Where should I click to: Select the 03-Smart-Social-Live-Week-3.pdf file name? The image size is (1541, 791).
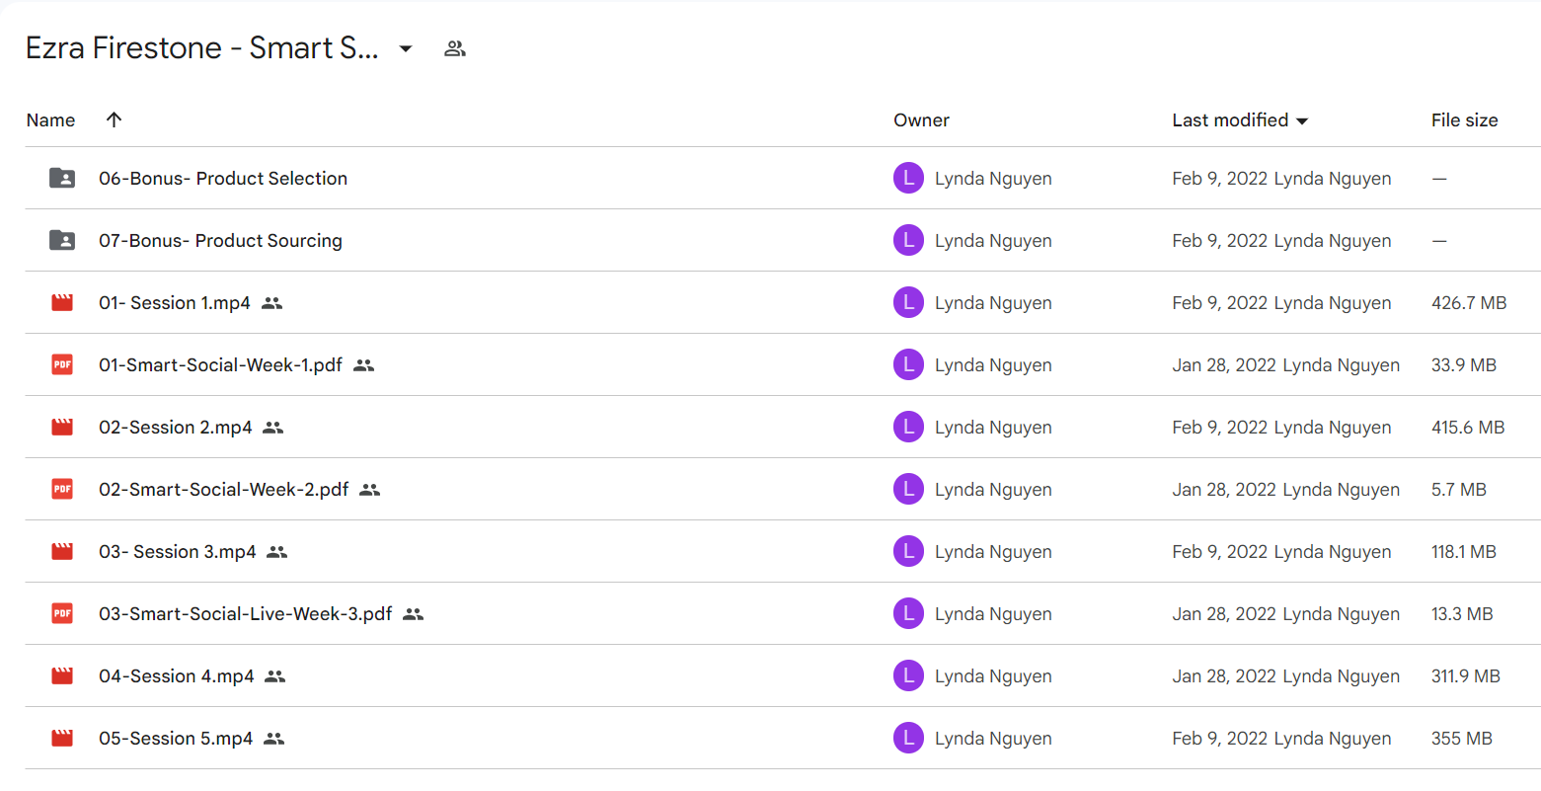pos(246,614)
